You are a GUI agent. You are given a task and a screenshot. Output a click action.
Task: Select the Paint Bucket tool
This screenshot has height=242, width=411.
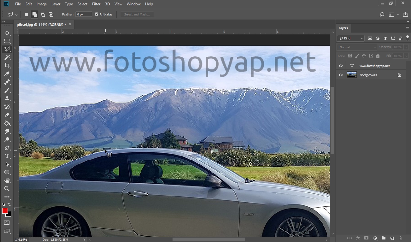pyautogui.click(x=7, y=123)
